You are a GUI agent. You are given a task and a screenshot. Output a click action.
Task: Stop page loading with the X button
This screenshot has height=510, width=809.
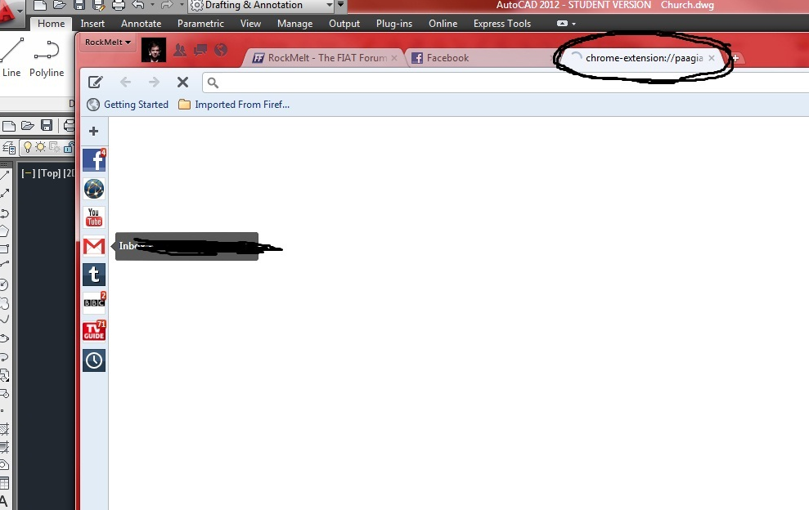coord(182,82)
